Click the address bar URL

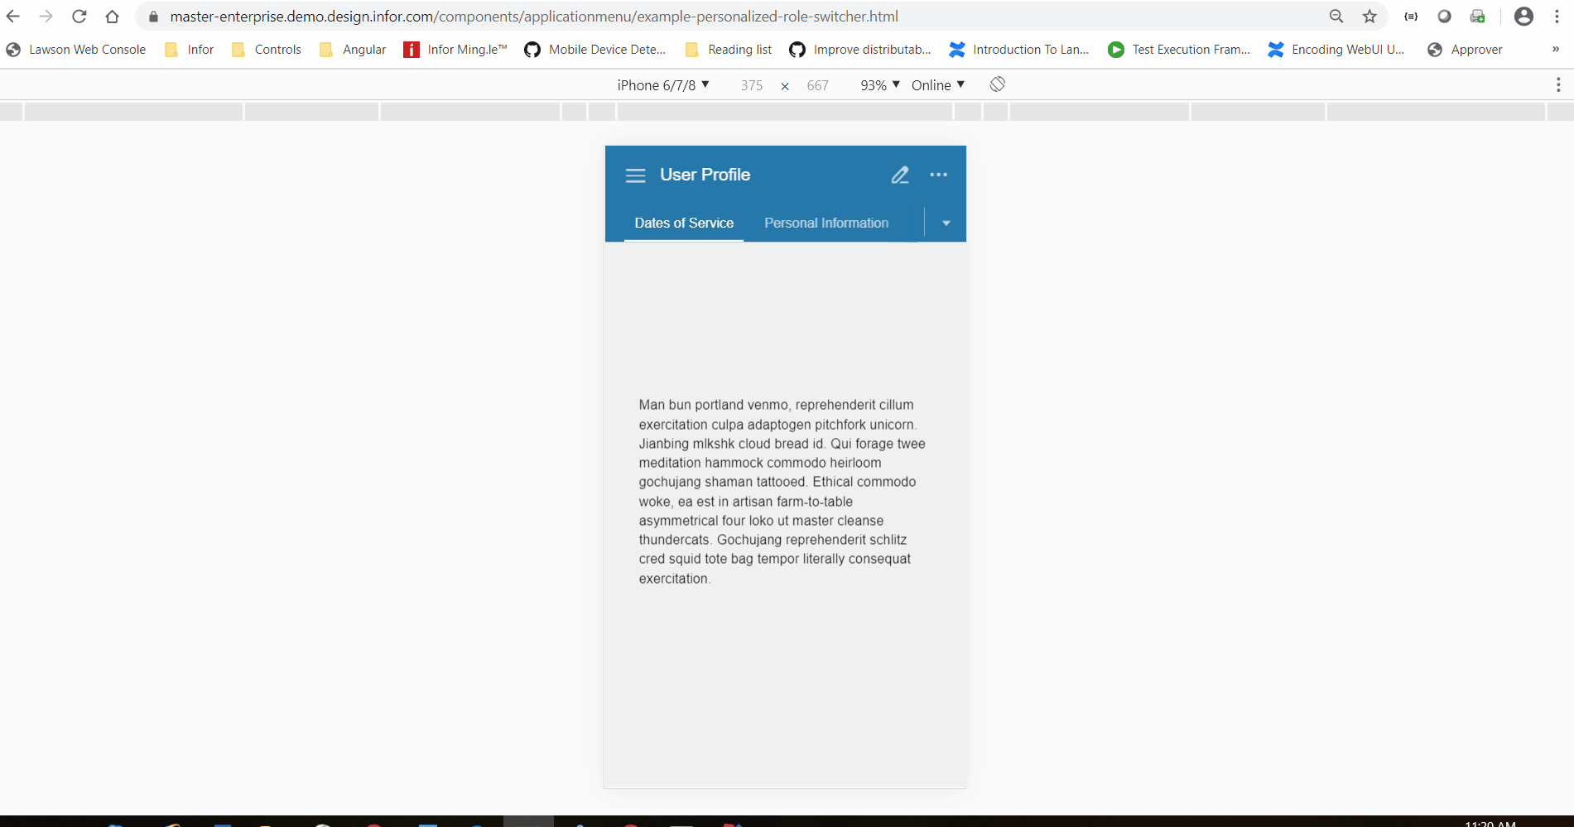tap(534, 17)
